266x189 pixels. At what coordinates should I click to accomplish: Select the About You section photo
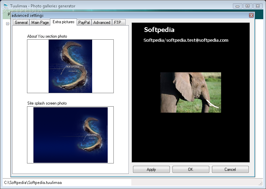[x=71, y=66]
